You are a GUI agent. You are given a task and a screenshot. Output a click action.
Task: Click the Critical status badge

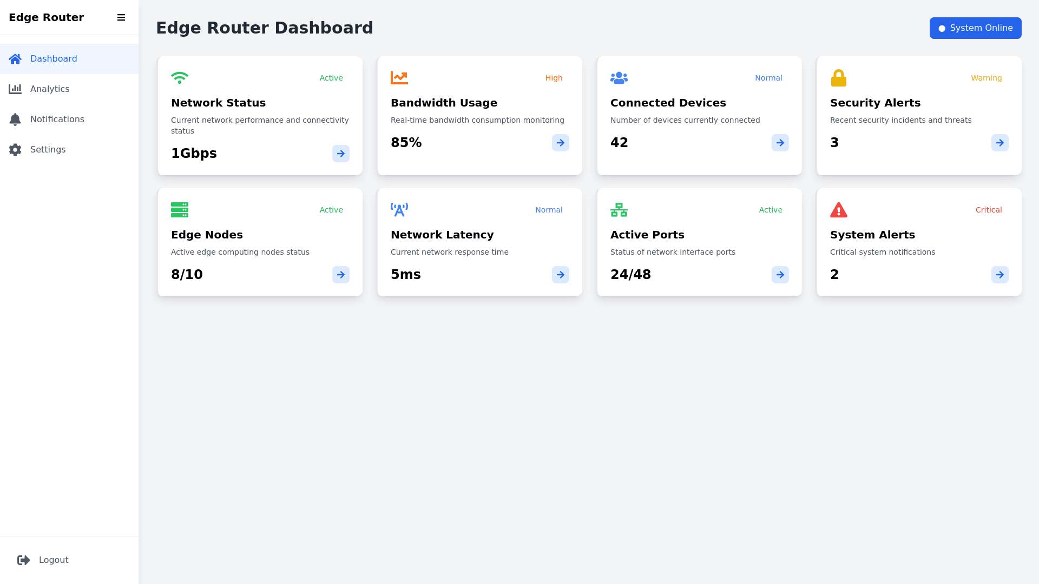989,210
